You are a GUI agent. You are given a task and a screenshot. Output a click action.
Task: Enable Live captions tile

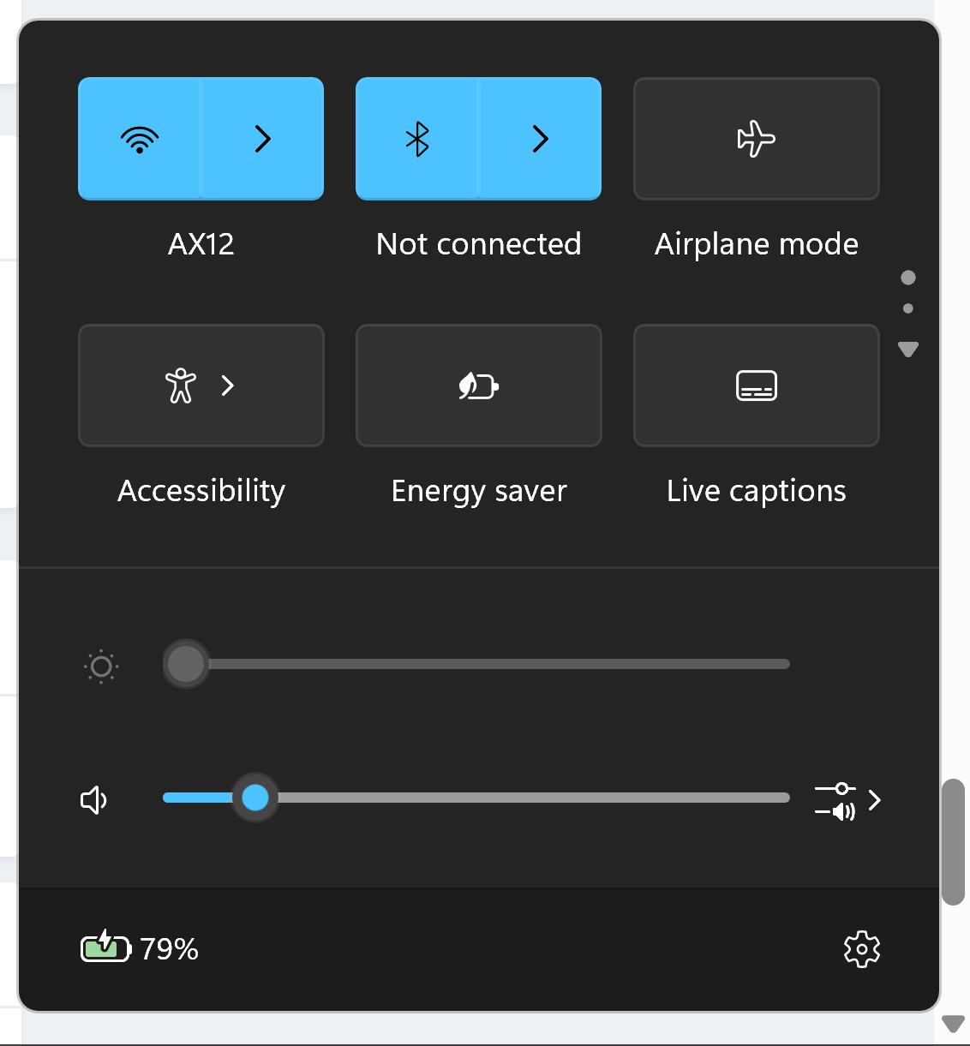point(757,386)
